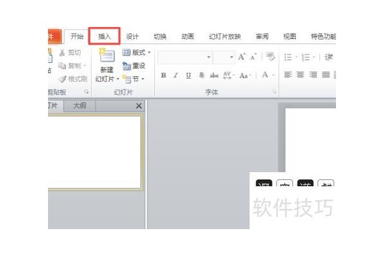
Task: Expand the font size dropdown arrow
Action: pos(232,57)
